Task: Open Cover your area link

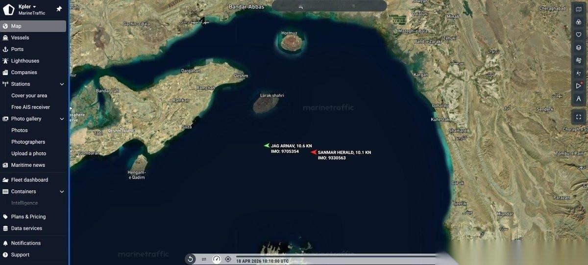Action: 29,96
